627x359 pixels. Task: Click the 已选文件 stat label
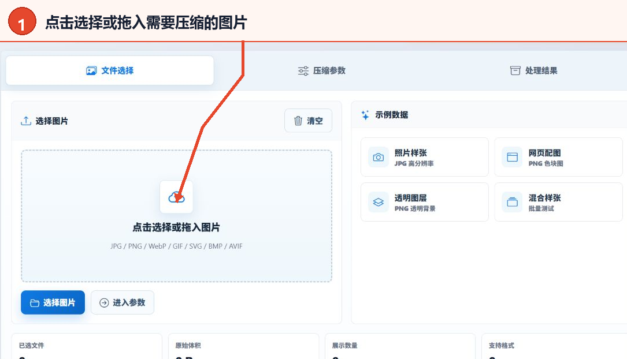pos(32,345)
